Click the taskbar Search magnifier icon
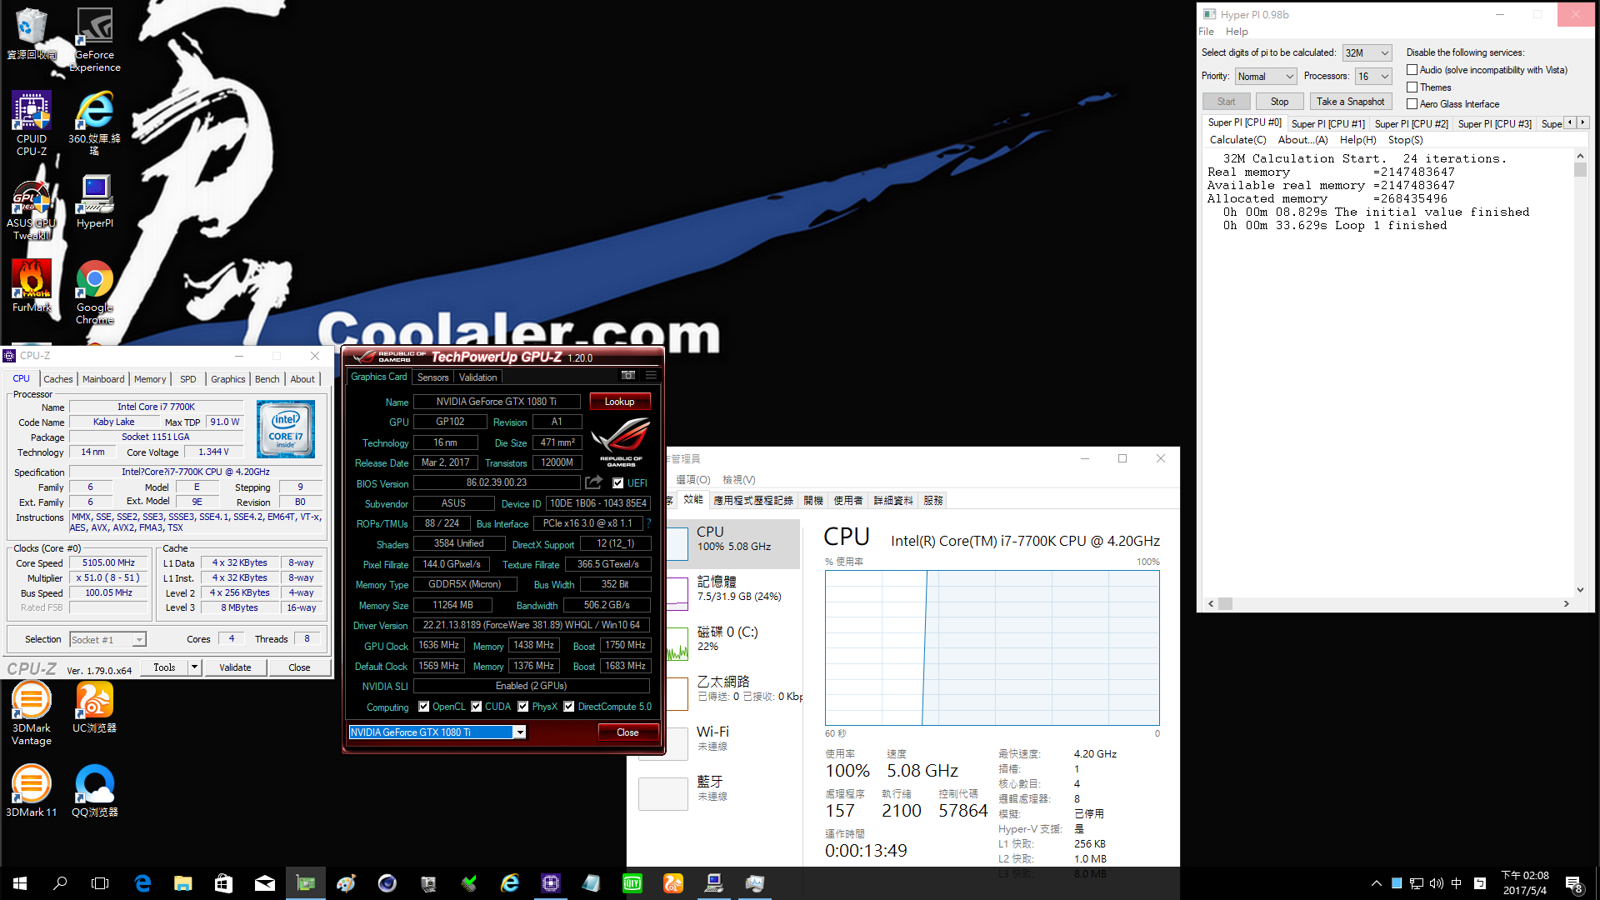The width and height of the screenshot is (1600, 900). click(x=60, y=883)
